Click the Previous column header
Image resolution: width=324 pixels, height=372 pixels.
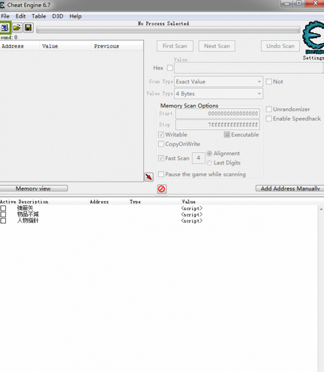point(117,46)
